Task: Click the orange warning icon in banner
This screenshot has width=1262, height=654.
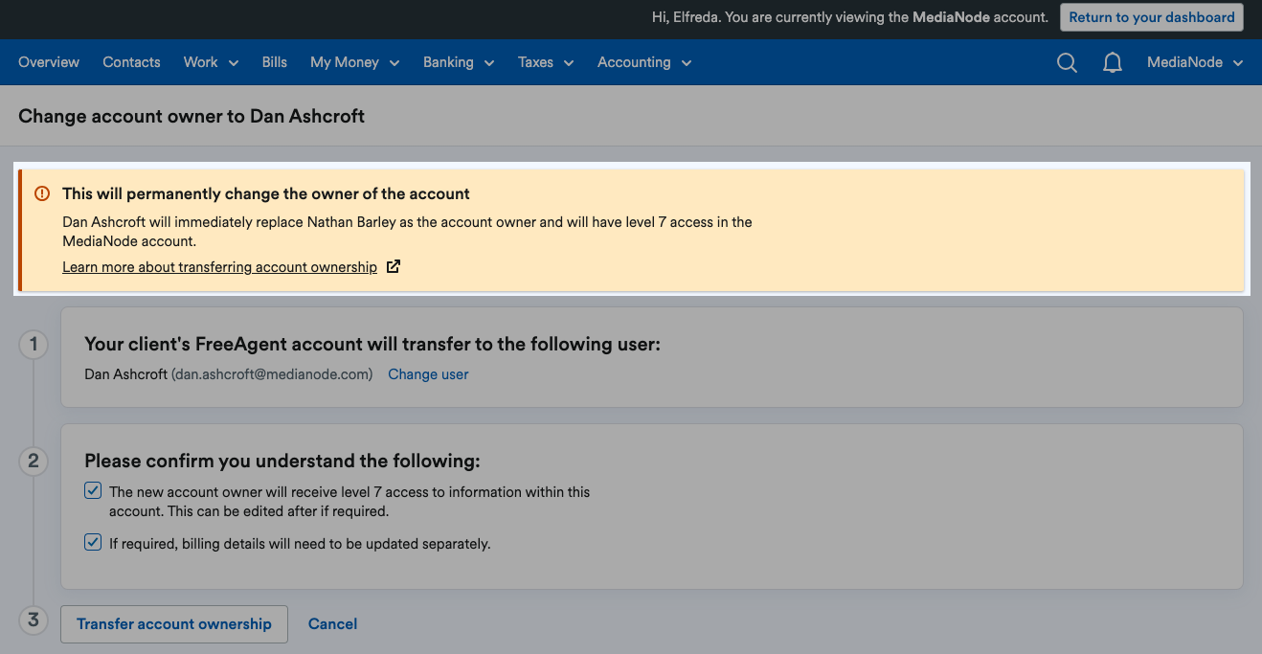Action: pyautogui.click(x=42, y=193)
